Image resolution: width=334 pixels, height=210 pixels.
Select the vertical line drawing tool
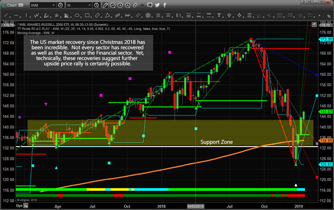coord(26,15)
